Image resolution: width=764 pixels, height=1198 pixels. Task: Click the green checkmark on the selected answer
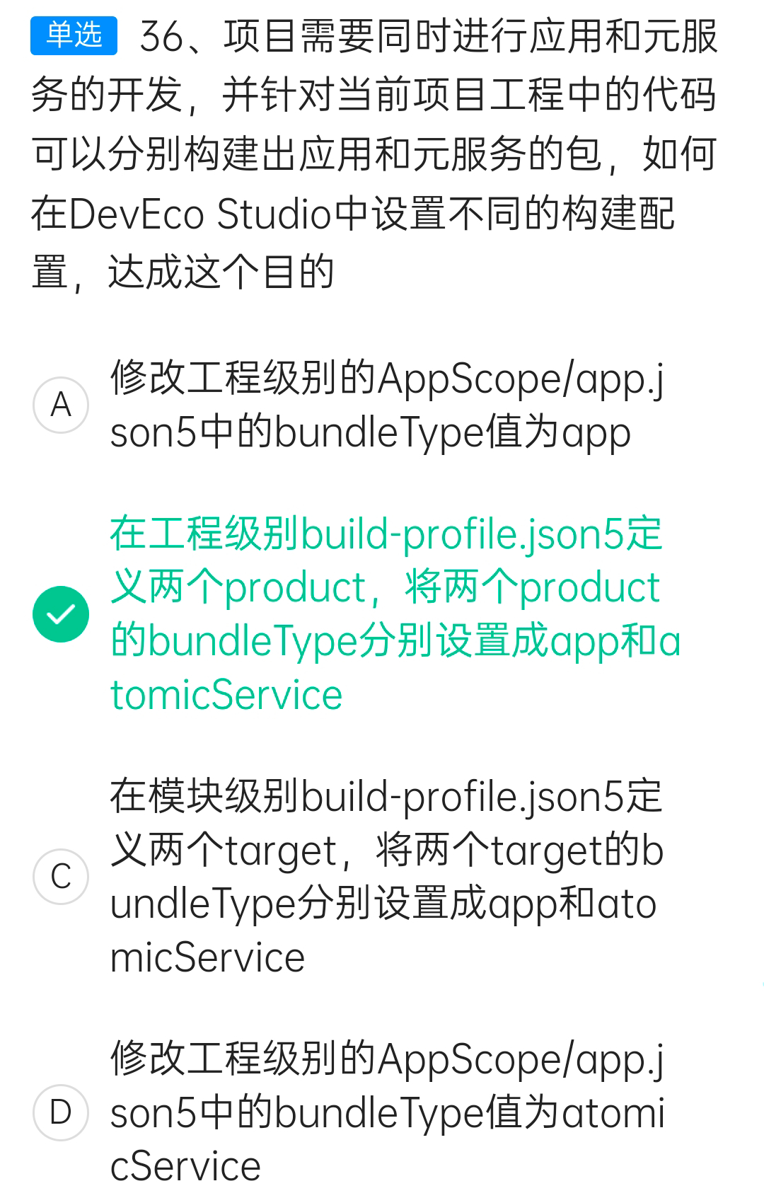coord(61,614)
